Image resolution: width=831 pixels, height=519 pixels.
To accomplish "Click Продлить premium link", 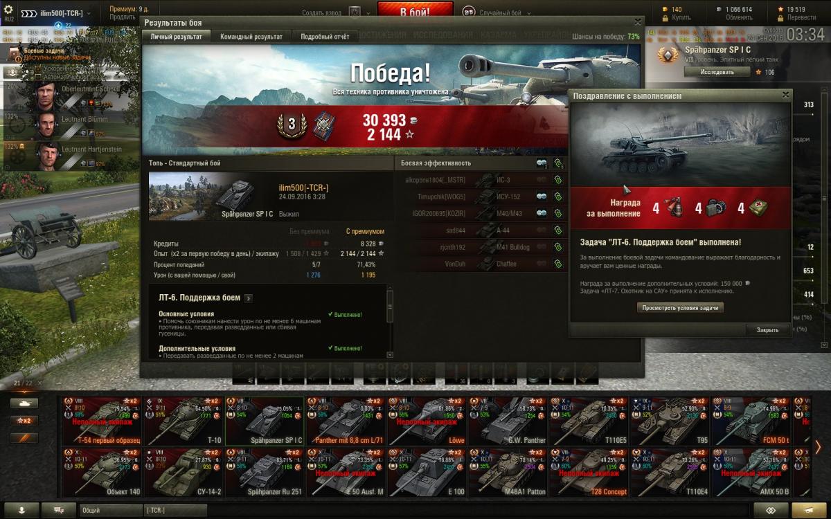I will [x=123, y=17].
